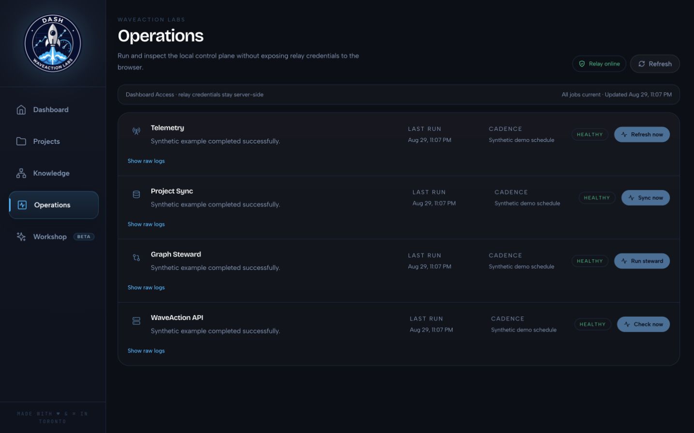Click the Project Sync job title
This screenshot has height=433, width=694.
[x=172, y=191]
